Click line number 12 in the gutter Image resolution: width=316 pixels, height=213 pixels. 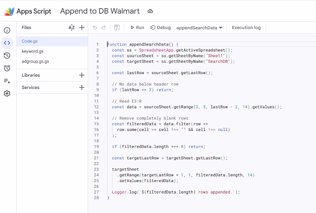point(96,107)
